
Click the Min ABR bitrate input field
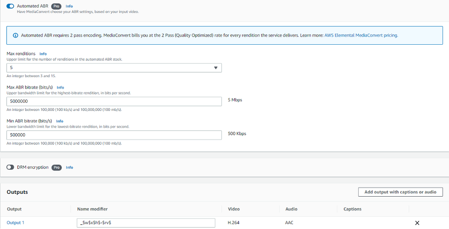point(114,135)
